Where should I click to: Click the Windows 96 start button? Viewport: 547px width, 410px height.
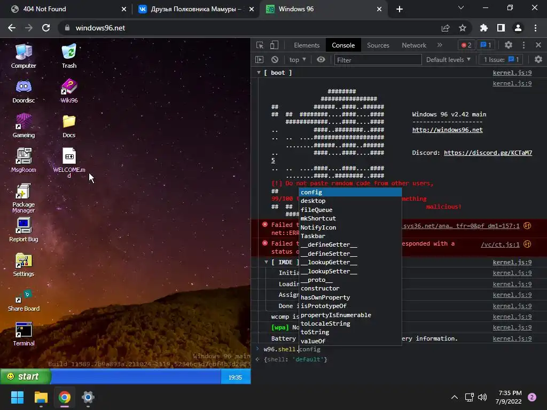point(26,376)
